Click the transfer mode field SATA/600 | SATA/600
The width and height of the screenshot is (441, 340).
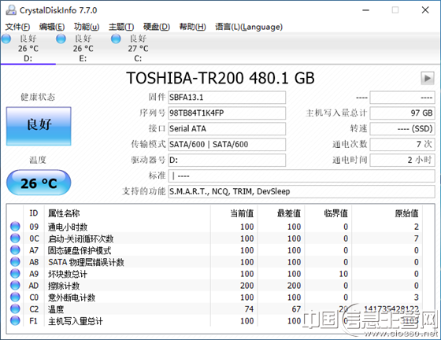(227, 145)
